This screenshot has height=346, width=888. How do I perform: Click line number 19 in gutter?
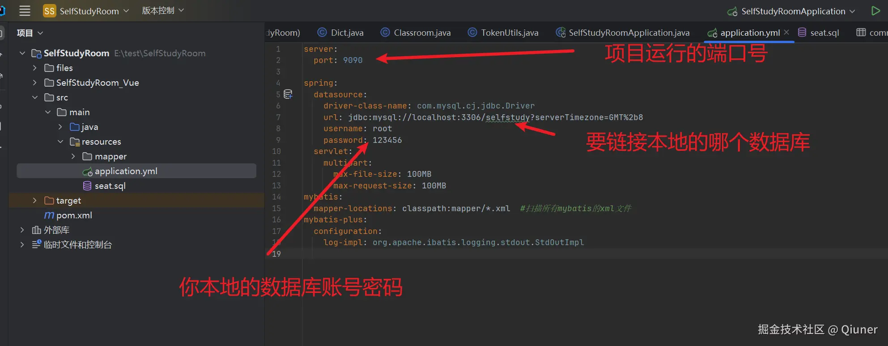(276, 254)
